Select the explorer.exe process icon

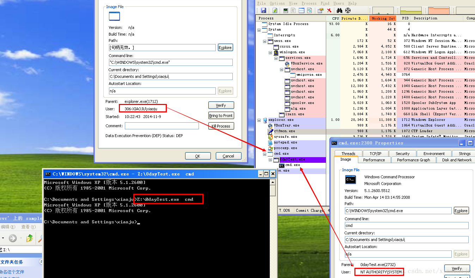tap(265, 120)
